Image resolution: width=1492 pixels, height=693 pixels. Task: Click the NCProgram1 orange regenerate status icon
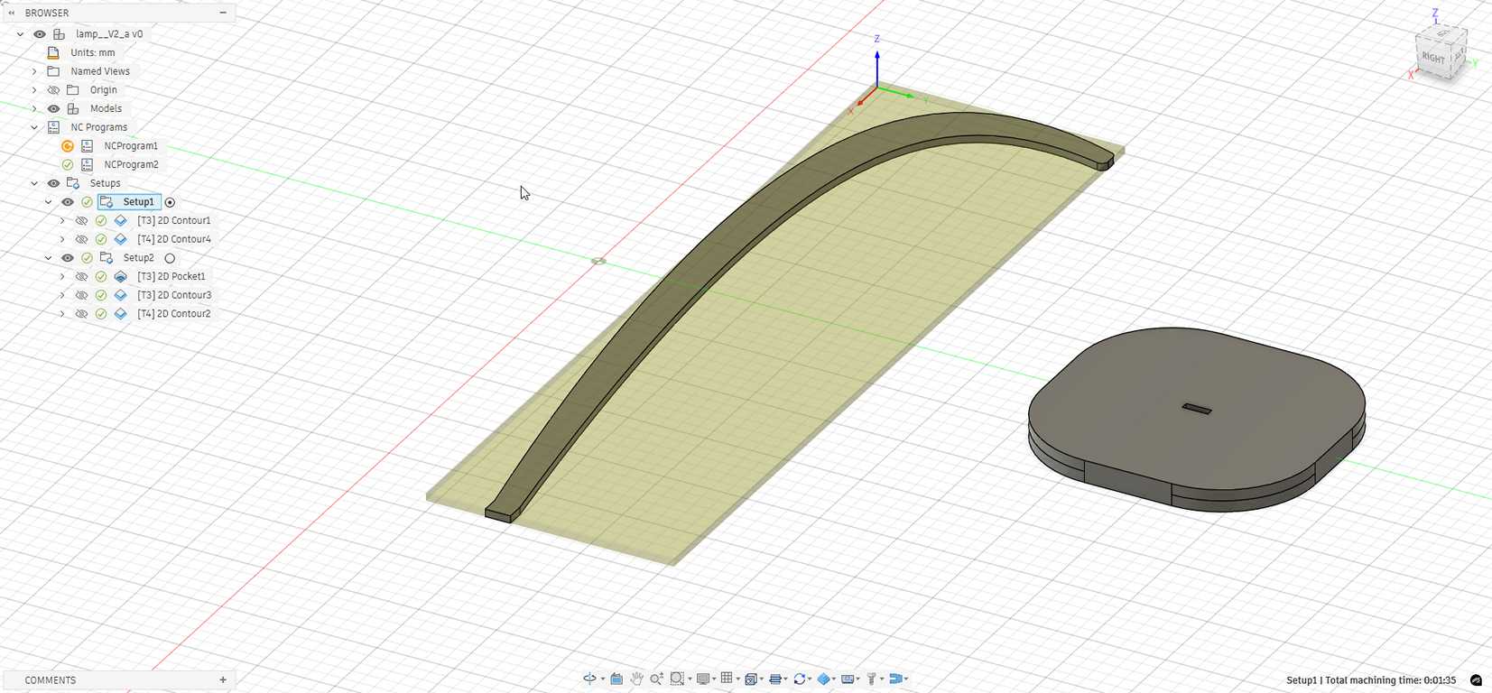pyautogui.click(x=68, y=146)
